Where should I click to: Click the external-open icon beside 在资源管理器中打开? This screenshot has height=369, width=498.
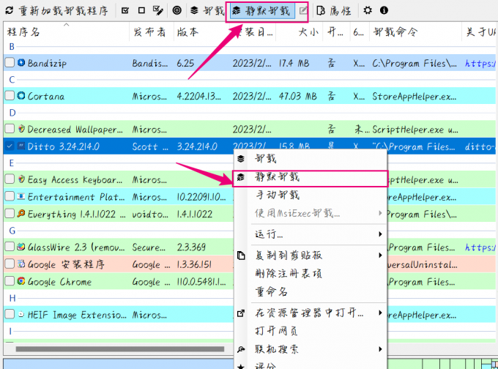241,313
